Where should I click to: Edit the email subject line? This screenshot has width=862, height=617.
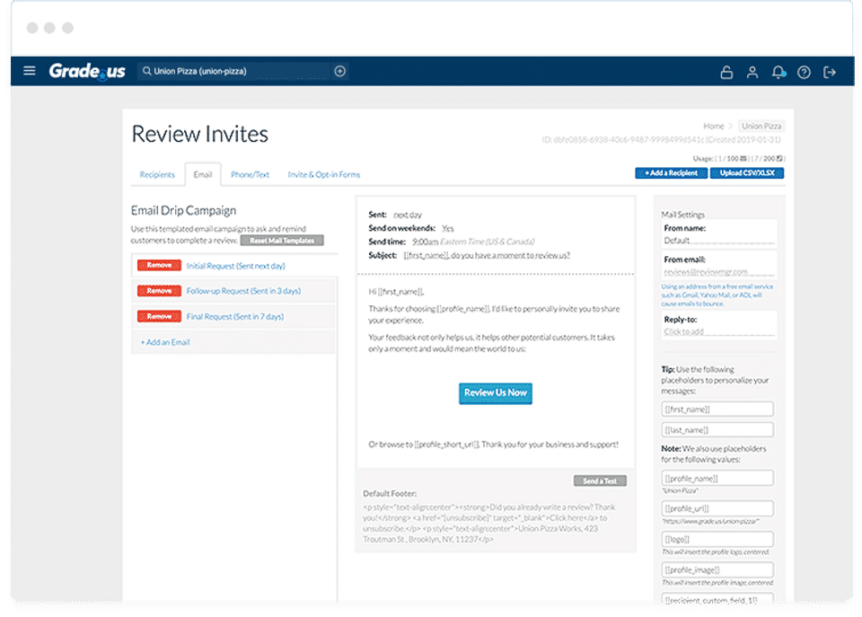[x=487, y=255]
